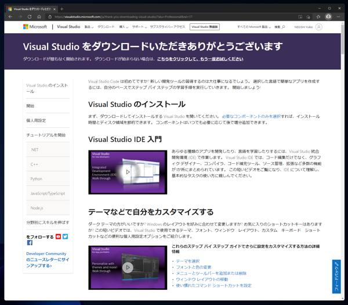Open ウィンドウ レイアウトの移動 link
Screen dimensions: 348x305
pos(202,279)
